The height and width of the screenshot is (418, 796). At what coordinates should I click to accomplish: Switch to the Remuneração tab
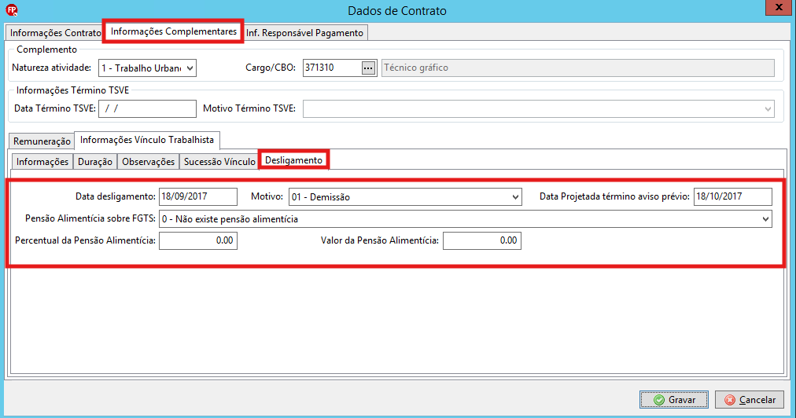coord(42,141)
